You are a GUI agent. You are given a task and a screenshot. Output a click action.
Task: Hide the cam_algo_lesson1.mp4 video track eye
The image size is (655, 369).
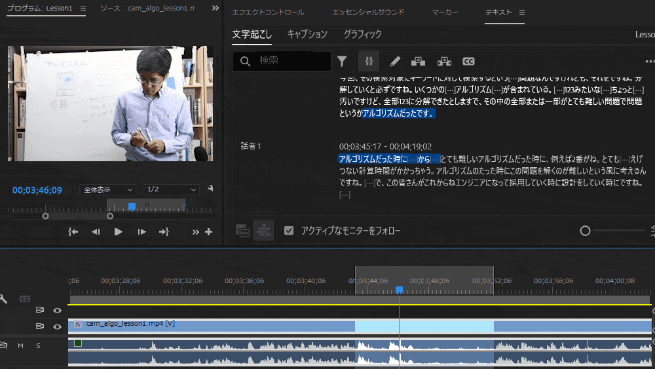point(57,327)
